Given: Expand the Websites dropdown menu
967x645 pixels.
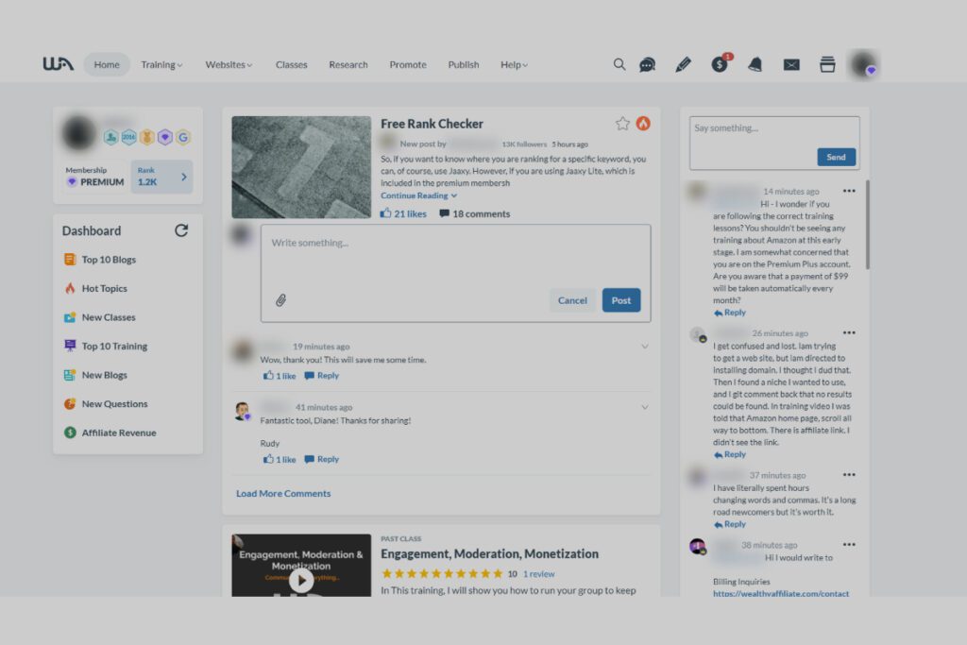Looking at the screenshot, I should pyautogui.click(x=229, y=65).
